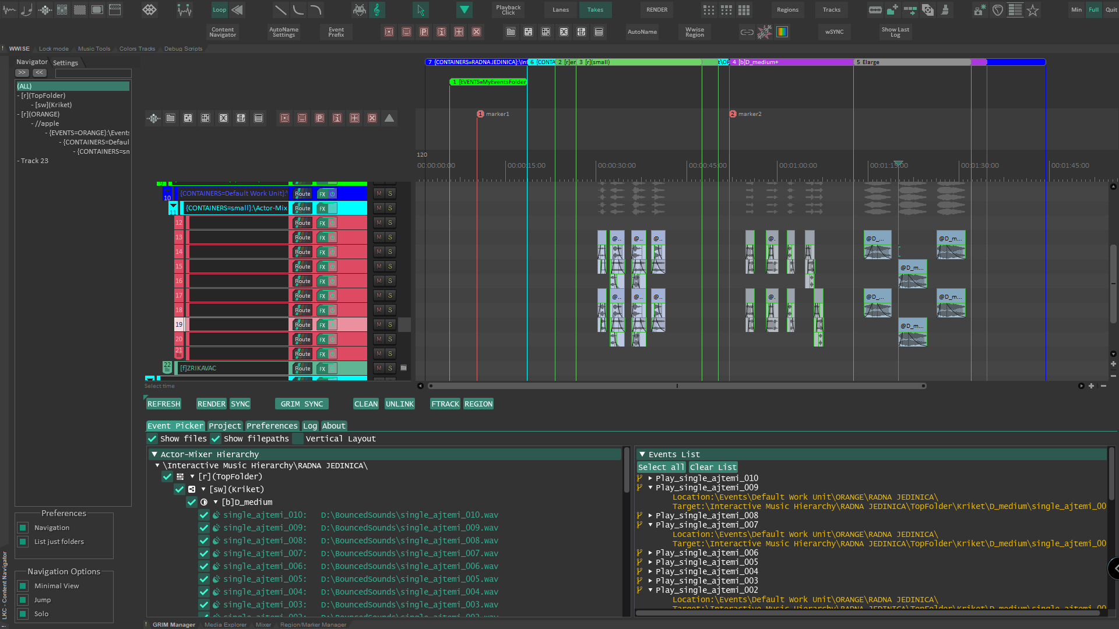
Task: Toggle the Loop button
Action: tap(220, 10)
